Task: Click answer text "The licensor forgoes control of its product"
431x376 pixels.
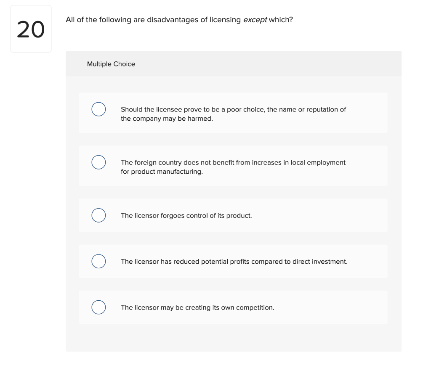Action: 186,216
